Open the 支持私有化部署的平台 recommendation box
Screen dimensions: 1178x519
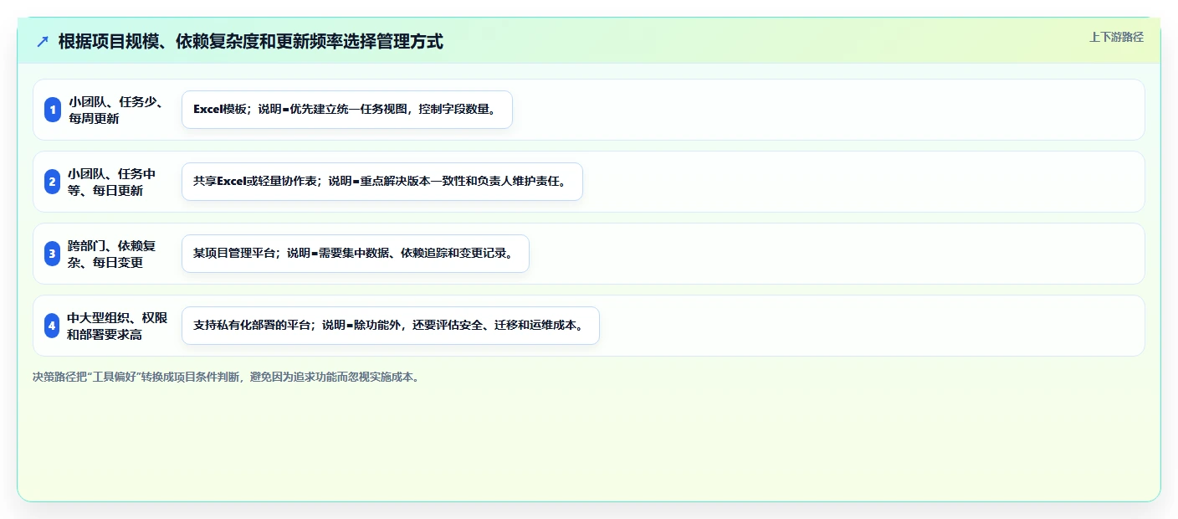pyautogui.click(x=391, y=326)
